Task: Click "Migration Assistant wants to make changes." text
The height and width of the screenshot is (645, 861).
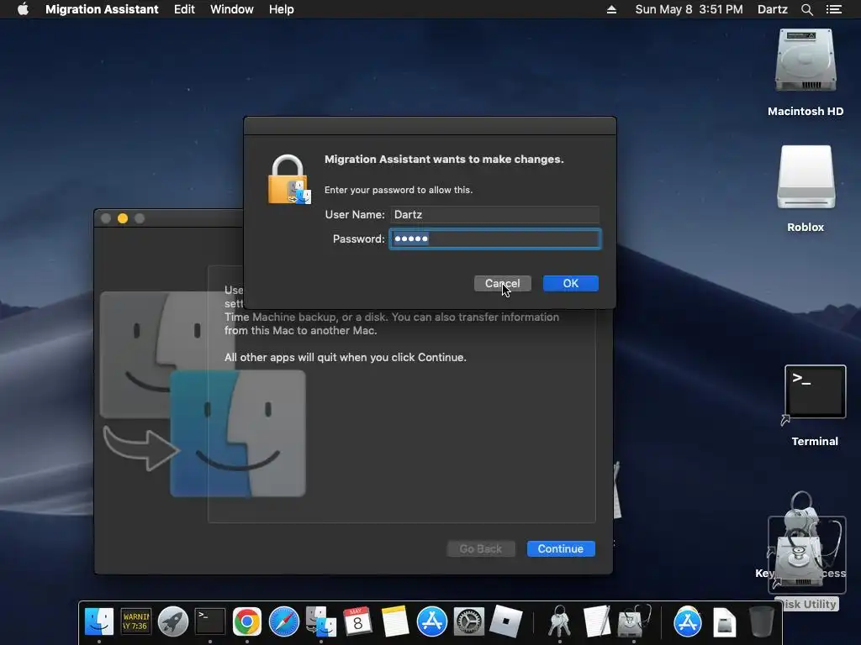Action: pos(444,159)
